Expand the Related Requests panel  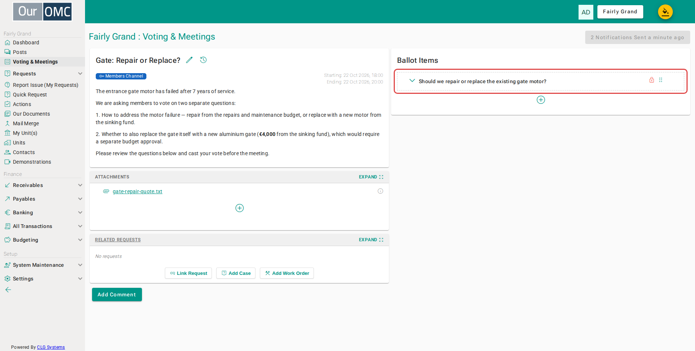pyautogui.click(x=371, y=240)
